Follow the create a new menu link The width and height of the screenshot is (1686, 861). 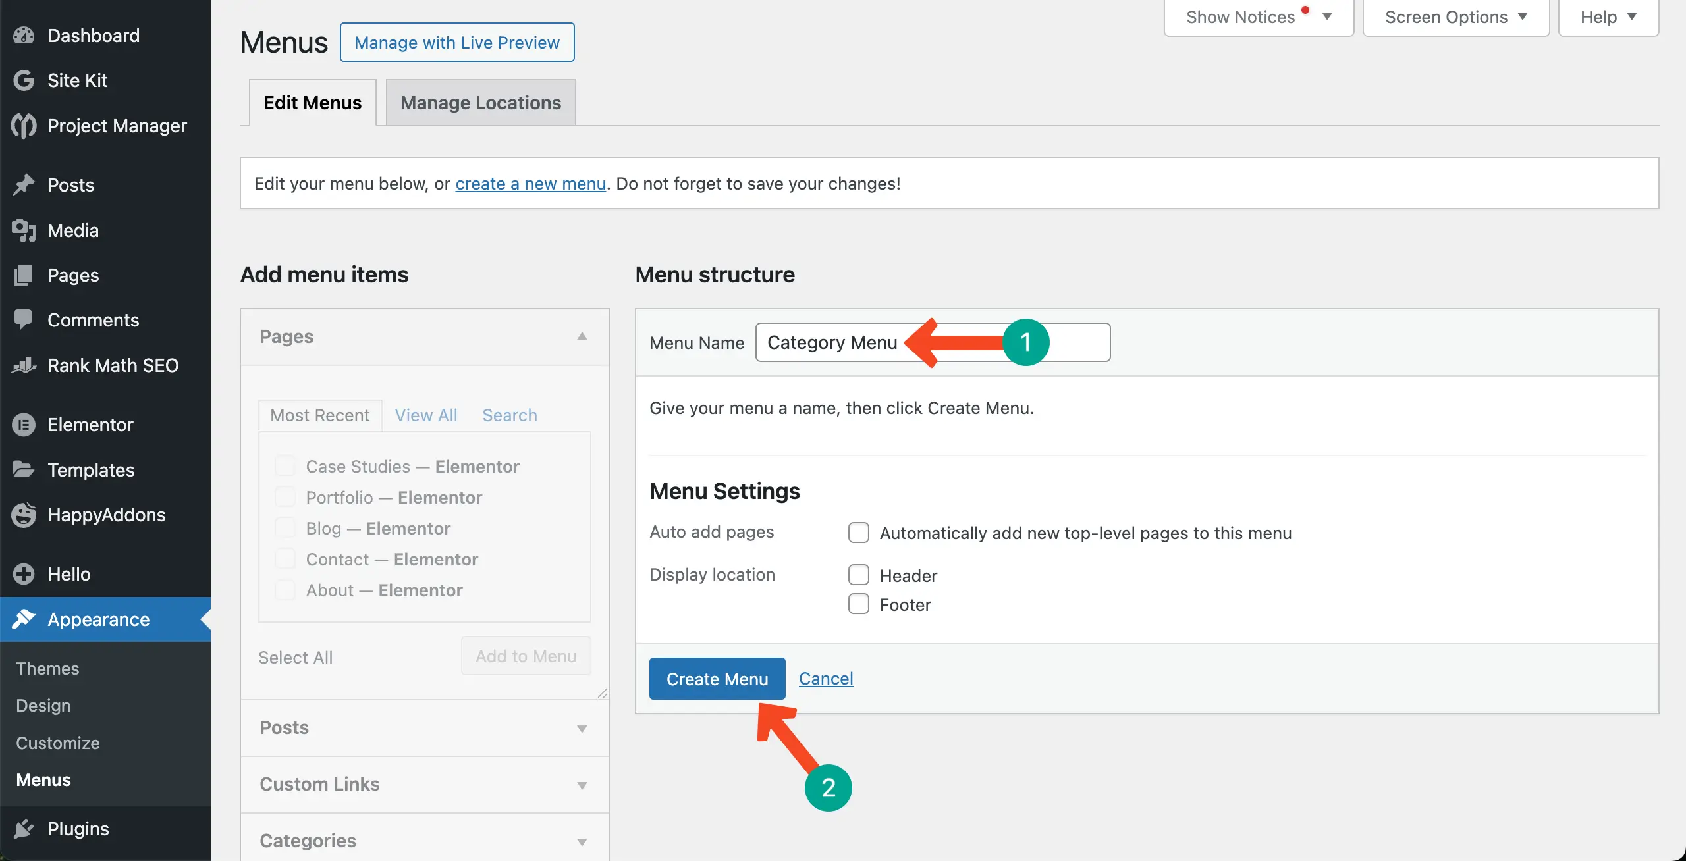coord(531,184)
